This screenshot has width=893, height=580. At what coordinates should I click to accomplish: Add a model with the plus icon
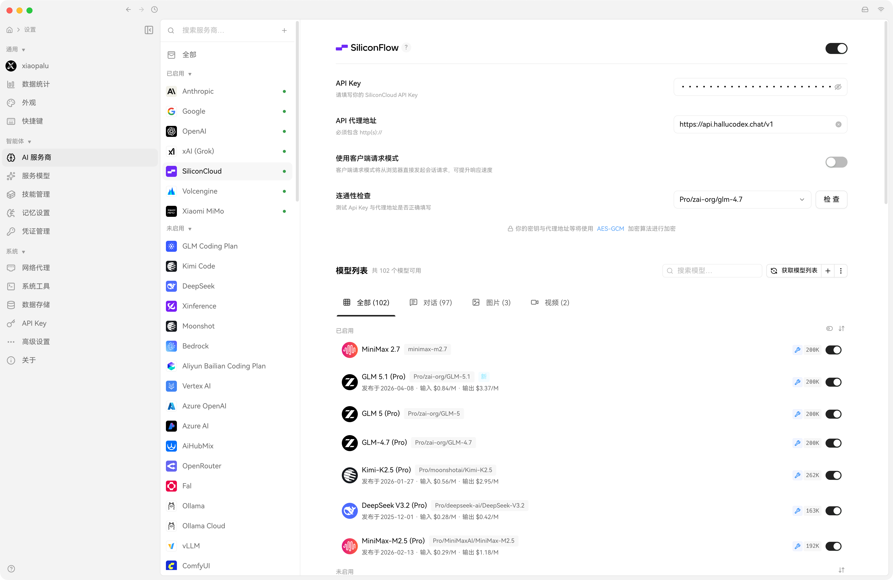point(828,271)
